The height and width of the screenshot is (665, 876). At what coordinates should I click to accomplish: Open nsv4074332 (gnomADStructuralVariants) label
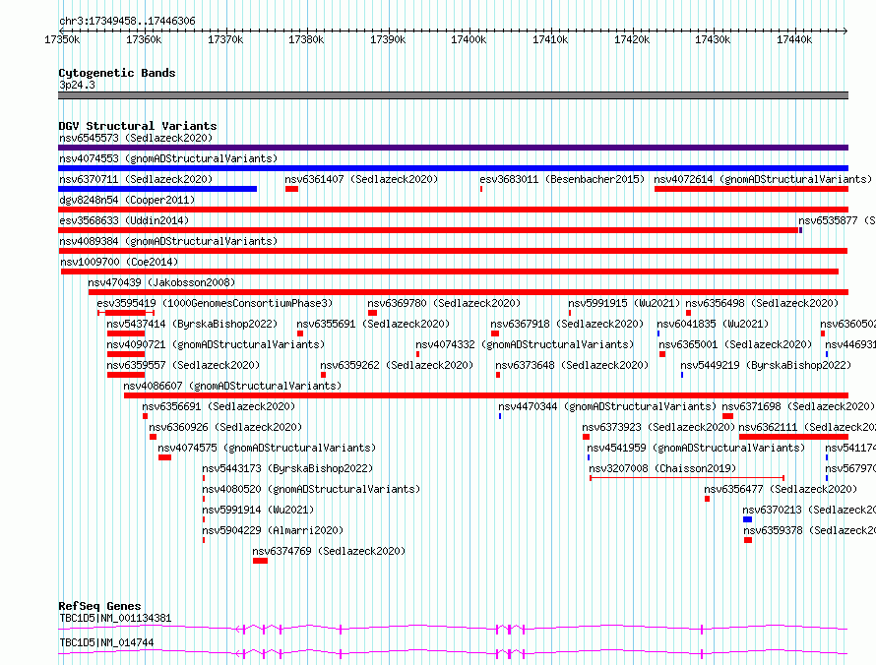[x=525, y=344]
